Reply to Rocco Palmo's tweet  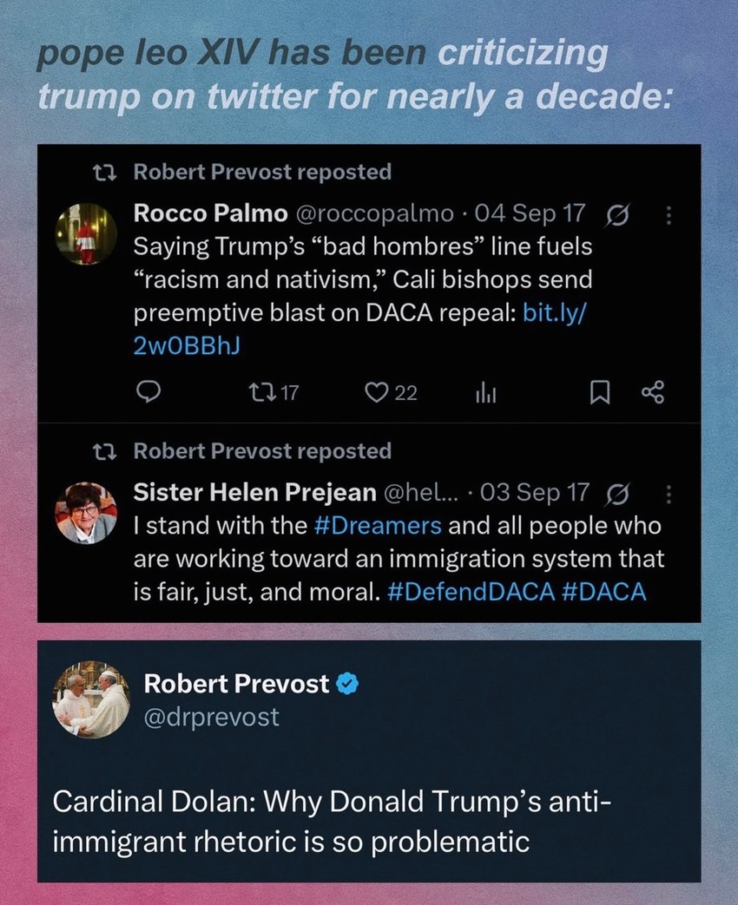click(x=151, y=393)
